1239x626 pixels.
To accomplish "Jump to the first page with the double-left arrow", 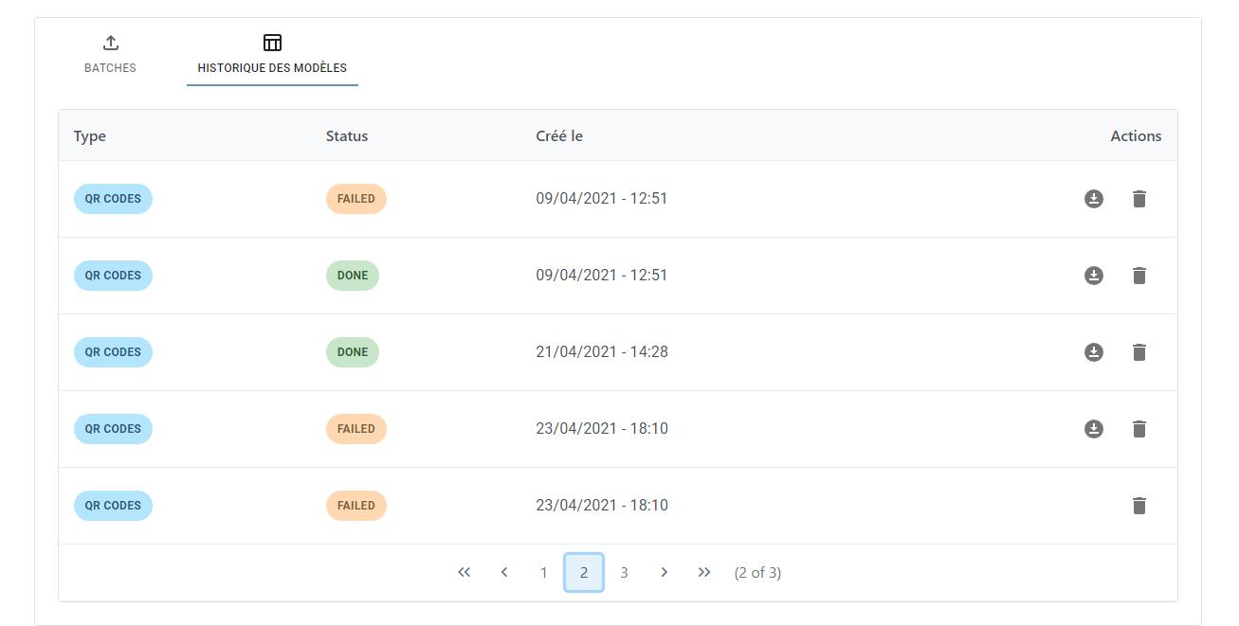I will [x=464, y=572].
